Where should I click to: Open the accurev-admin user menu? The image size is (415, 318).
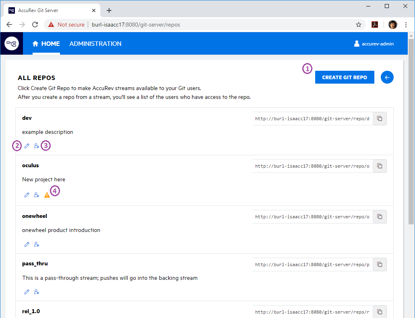[374, 44]
